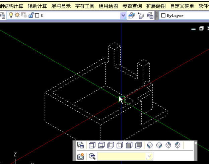Switch to Top view

pyautogui.click(x=92, y=145)
